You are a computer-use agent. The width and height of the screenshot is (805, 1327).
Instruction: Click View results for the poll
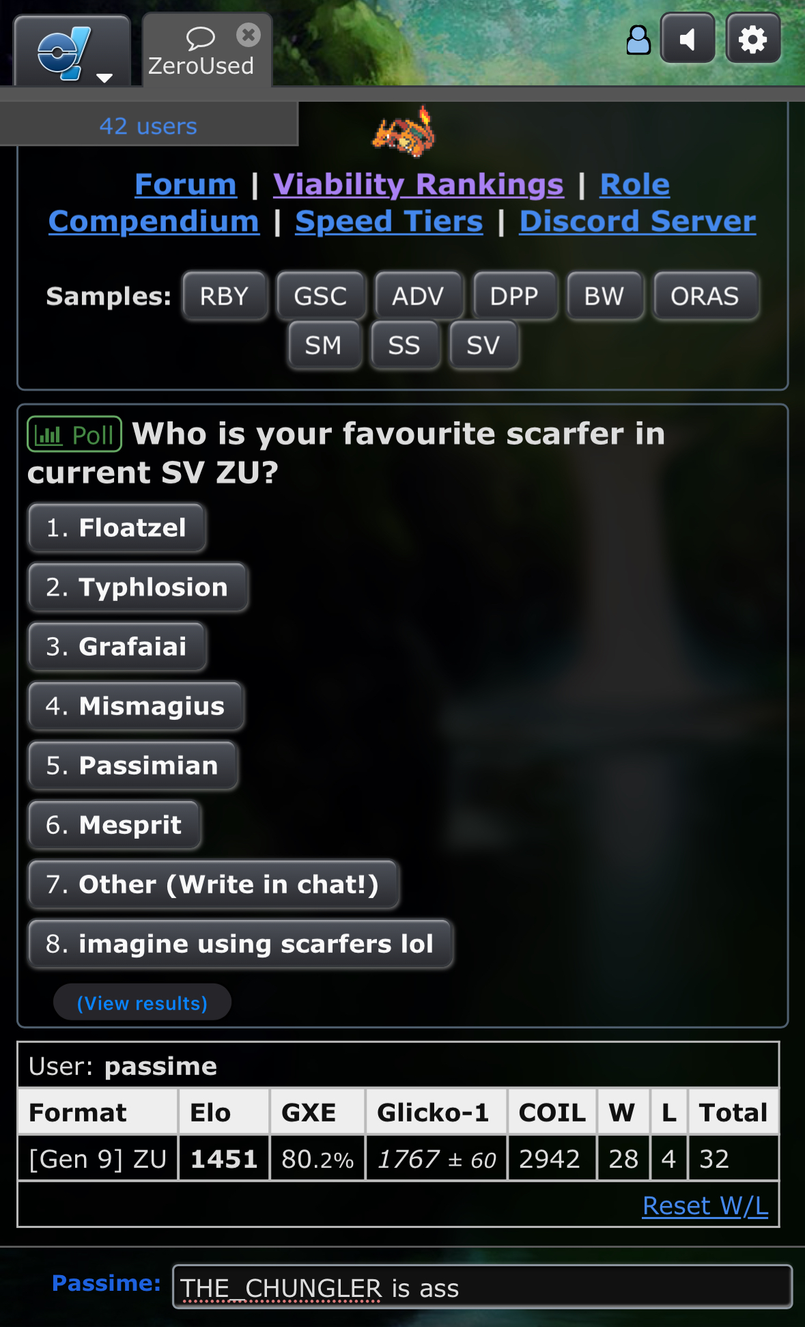pos(142,1003)
